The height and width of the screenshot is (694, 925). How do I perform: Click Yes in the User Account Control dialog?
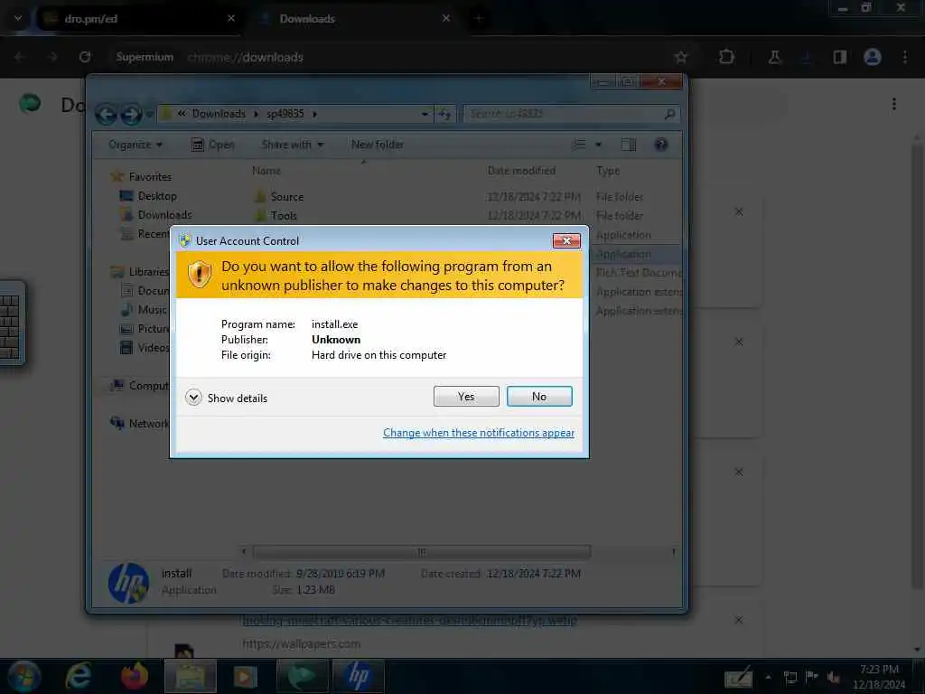point(466,397)
